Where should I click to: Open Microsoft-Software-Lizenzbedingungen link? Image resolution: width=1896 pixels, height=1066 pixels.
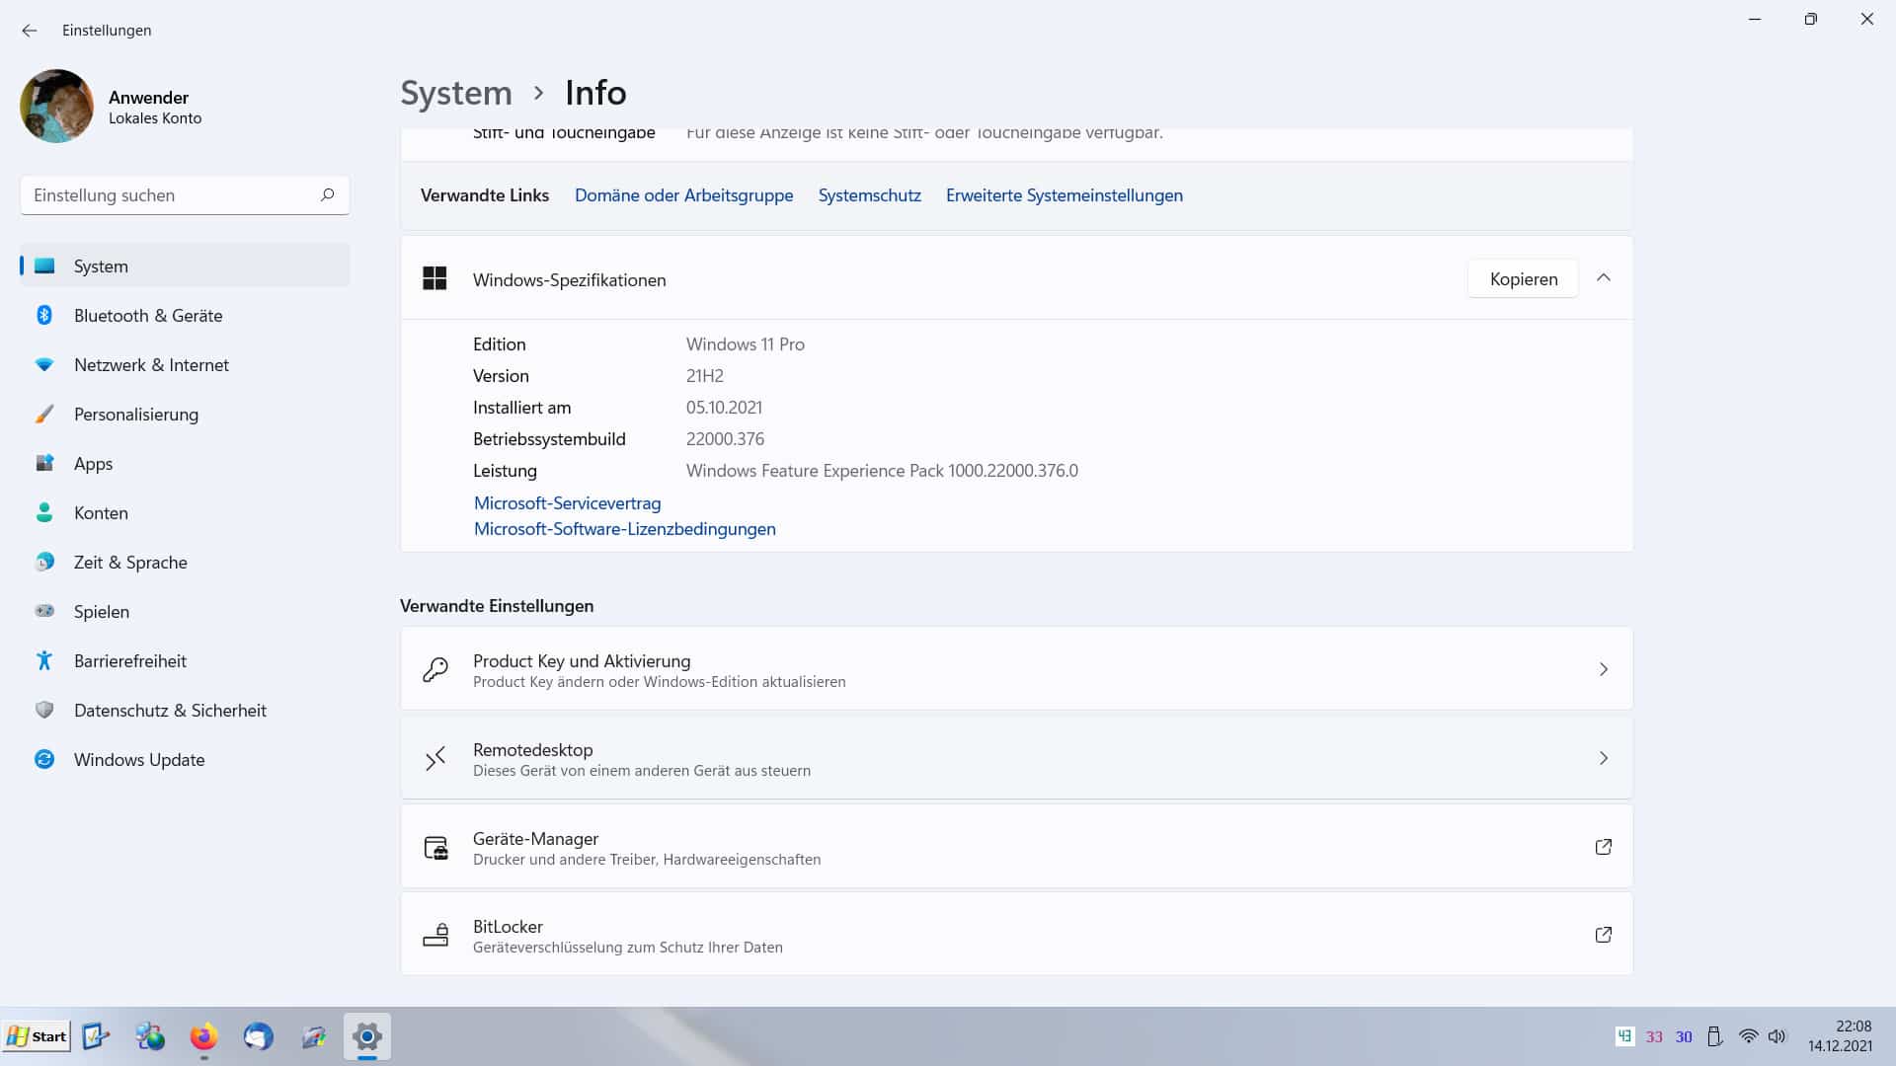[625, 529]
